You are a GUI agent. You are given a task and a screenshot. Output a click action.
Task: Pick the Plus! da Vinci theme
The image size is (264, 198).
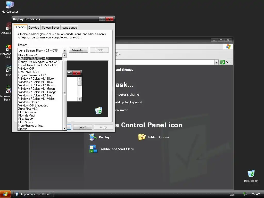coord(40,115)
